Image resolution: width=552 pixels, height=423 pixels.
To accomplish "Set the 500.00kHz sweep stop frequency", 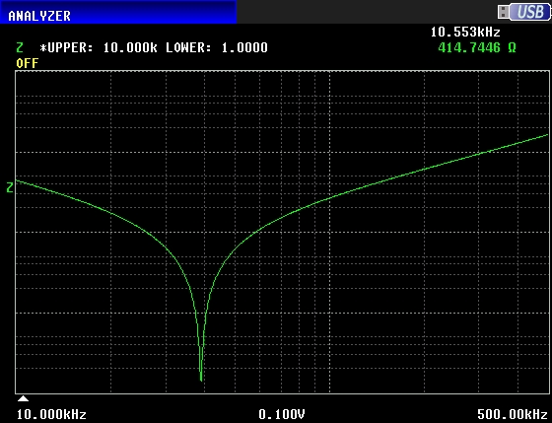I will 513,414.
